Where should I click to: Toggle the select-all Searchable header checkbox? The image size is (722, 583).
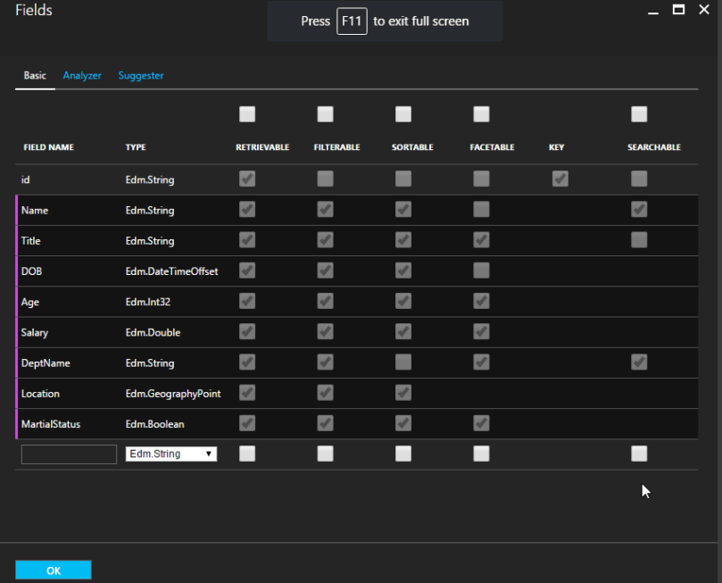(x=639, y=114)
